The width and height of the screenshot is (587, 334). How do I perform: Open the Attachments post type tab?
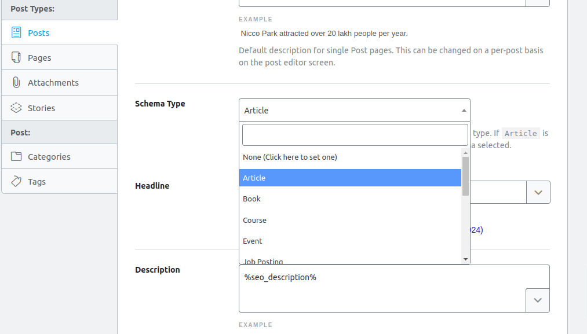click(53, 82)
